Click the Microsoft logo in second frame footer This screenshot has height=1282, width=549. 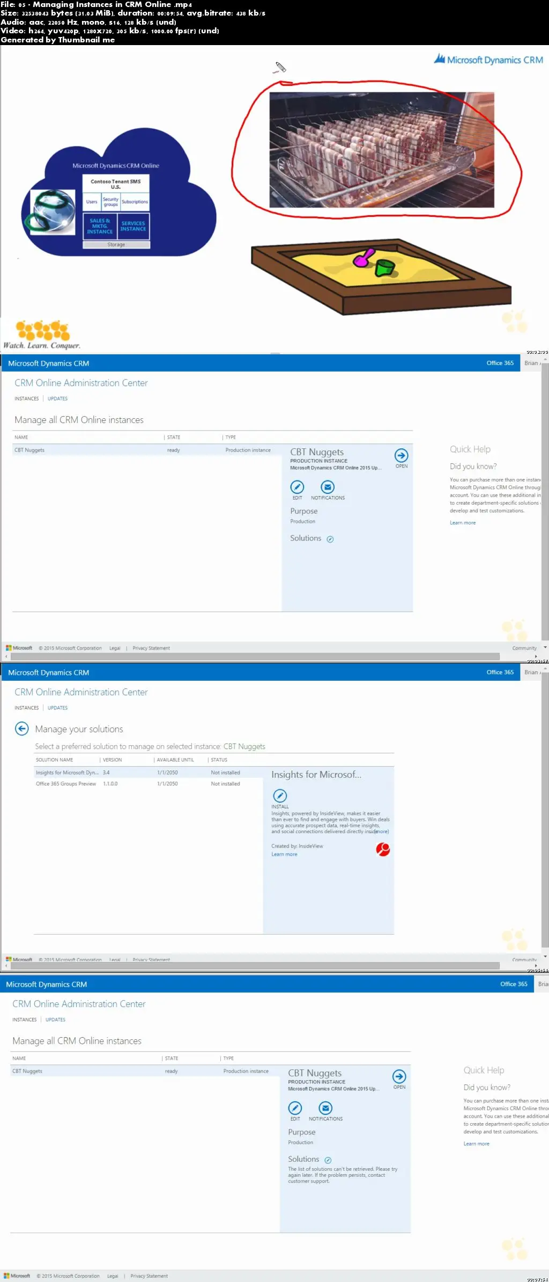click(19, 648)
